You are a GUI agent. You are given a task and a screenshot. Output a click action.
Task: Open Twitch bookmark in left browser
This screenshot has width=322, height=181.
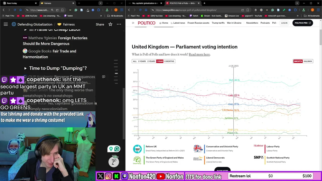pyautogui.click(x=68, y=16)
